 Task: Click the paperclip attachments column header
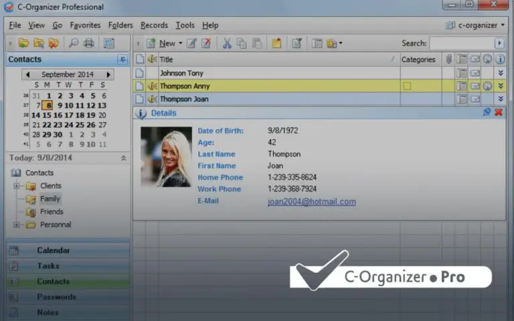[448, 60]
